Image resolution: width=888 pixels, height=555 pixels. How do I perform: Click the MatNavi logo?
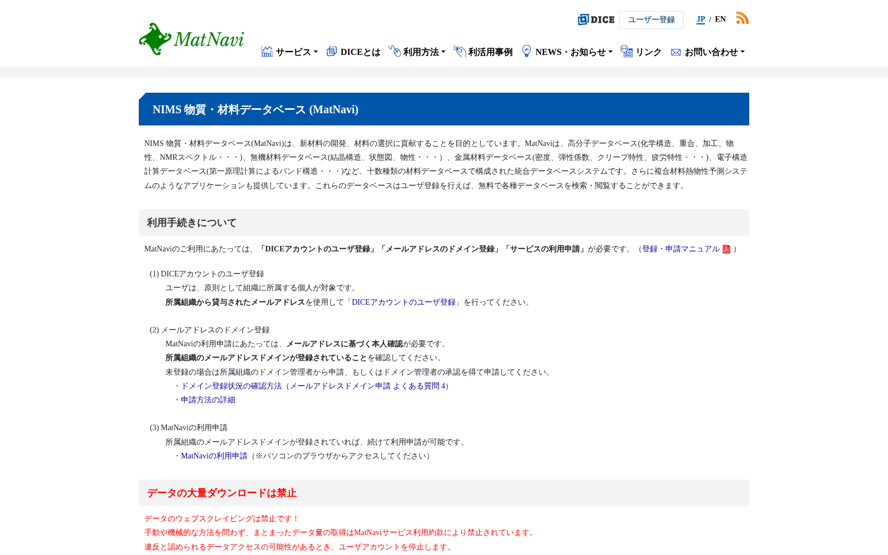(191, 39)
